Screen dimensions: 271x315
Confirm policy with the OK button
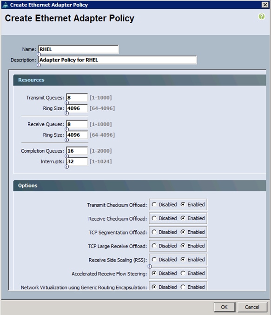pos(224,307)
